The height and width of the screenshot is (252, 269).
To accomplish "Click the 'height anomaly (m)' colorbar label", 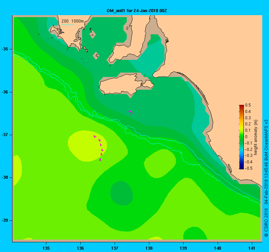I will tap(256, 137).
